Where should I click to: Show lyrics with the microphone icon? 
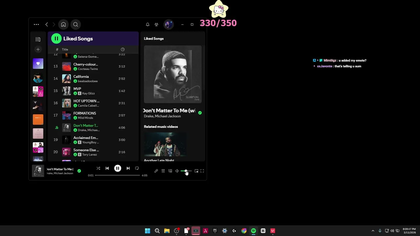[x=156, y=171]
